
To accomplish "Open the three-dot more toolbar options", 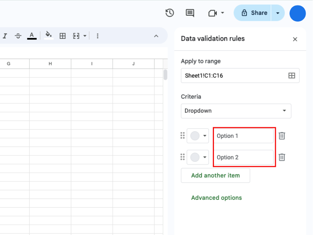I will (97, 36).
